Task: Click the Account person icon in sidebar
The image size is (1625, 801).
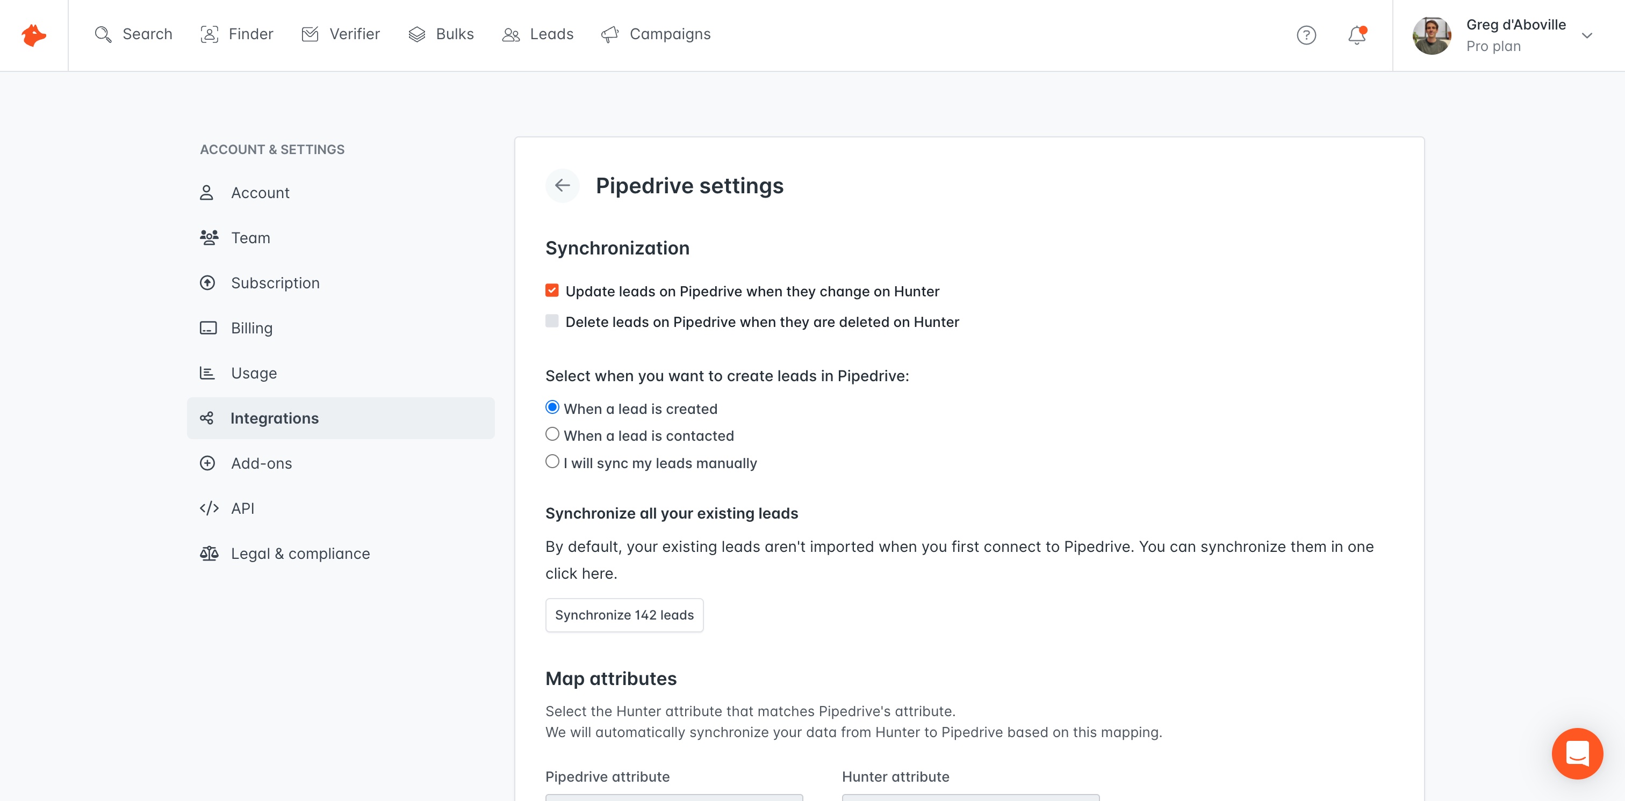Action: coord(206,192)
